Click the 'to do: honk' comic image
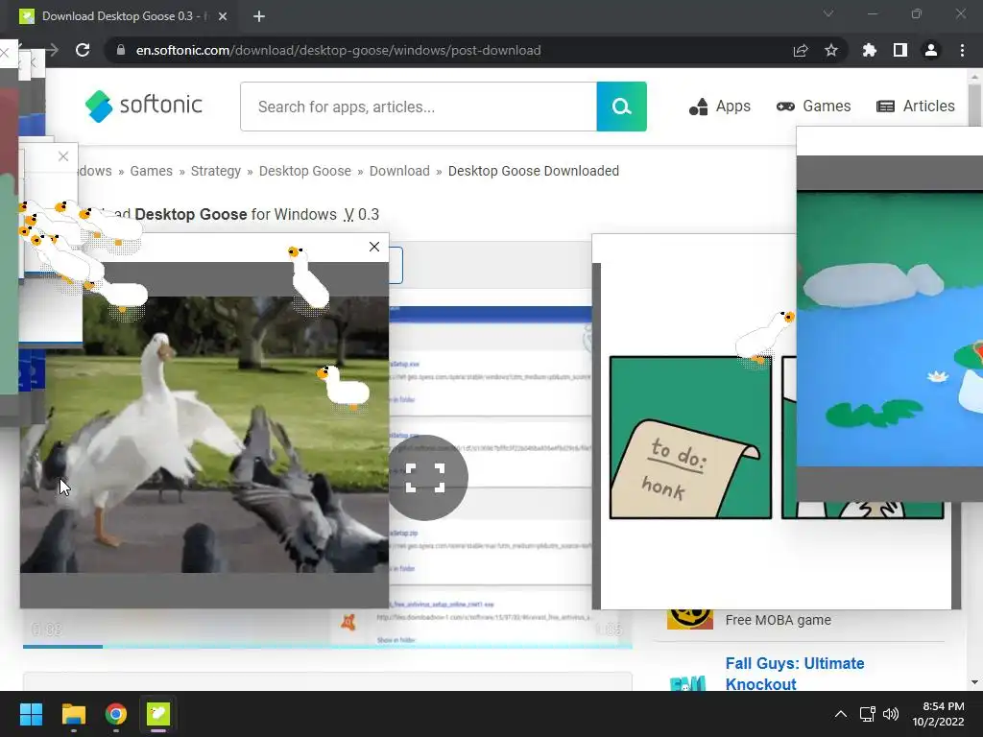This screenshot has width=983, height=737. point(690,438)
